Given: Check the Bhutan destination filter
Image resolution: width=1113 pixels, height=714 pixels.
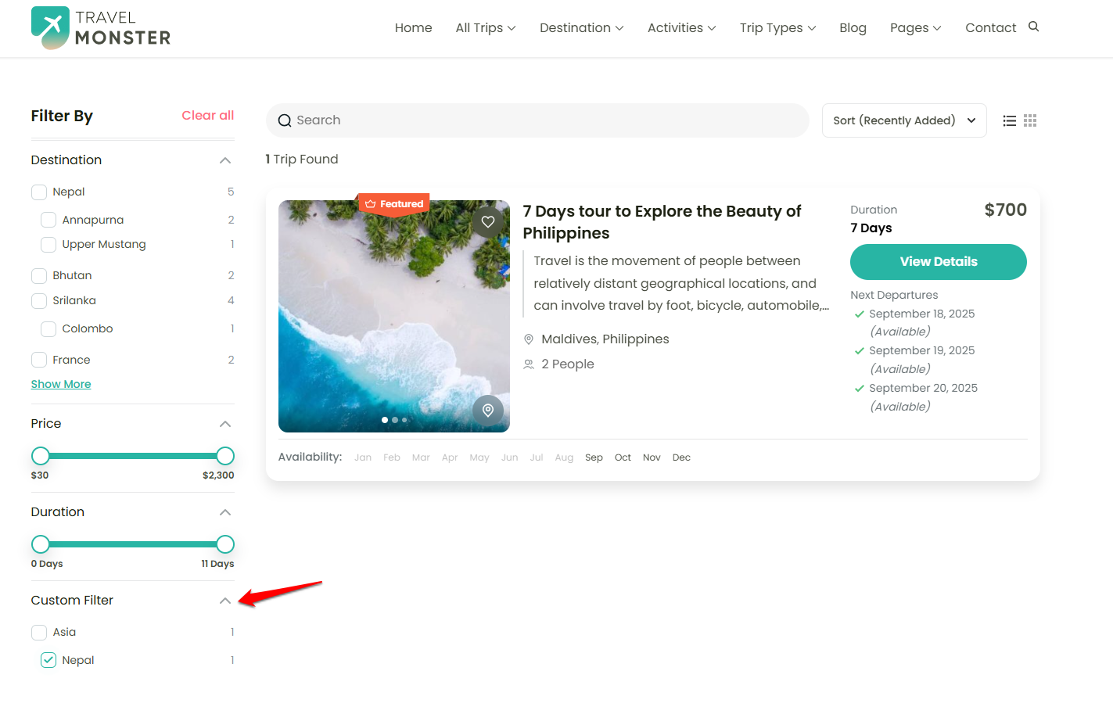Looking at the screenshot, I should pyautogui.click(x=38, y=275).
